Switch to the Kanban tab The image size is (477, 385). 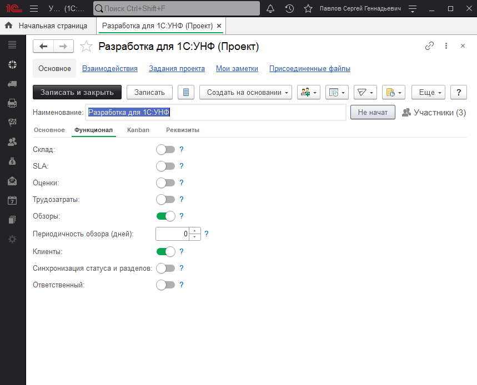tap(138, 130)
